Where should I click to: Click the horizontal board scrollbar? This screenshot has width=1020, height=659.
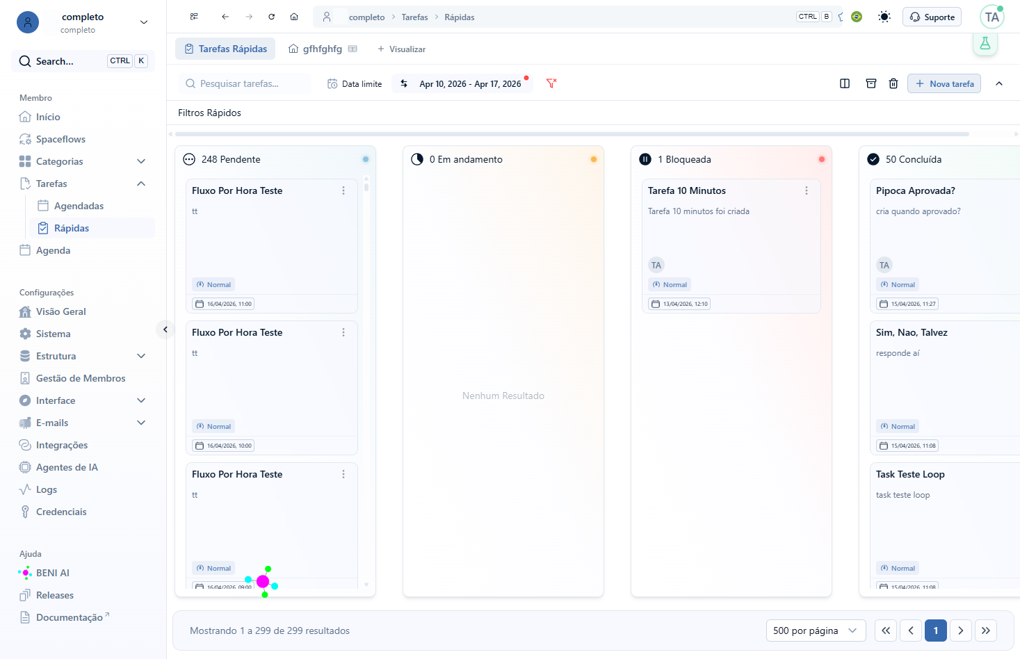pos(572,134)
